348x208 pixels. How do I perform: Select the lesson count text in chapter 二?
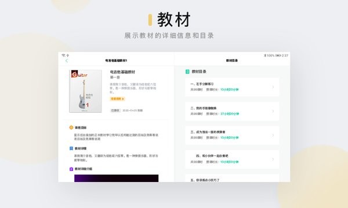[x=197, y=114]
